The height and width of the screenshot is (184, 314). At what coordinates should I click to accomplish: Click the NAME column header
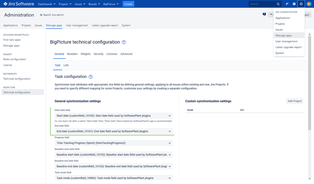click(190, 110)
